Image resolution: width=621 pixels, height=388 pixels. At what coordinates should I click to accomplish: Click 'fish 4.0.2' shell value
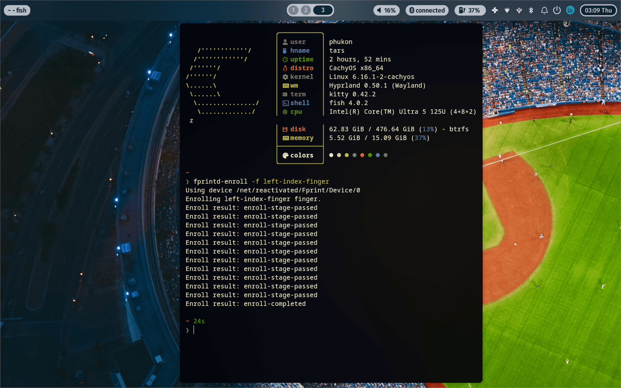(x=348, y=103)
